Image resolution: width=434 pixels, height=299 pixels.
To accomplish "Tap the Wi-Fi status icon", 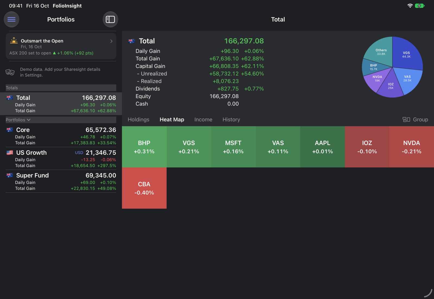I will (410, 6).
